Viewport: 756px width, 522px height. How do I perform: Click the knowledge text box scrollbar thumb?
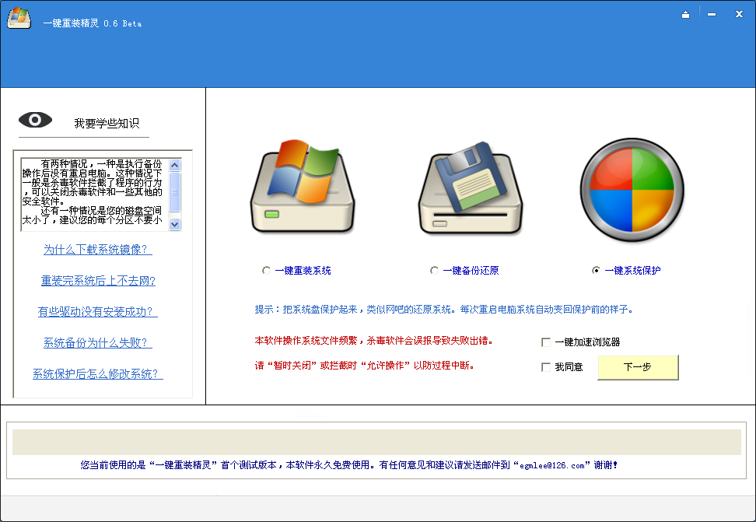coord(174,191)
